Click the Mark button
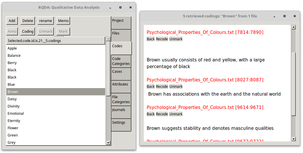Screen dimensions: 303x153 click(x=63, y=31)
